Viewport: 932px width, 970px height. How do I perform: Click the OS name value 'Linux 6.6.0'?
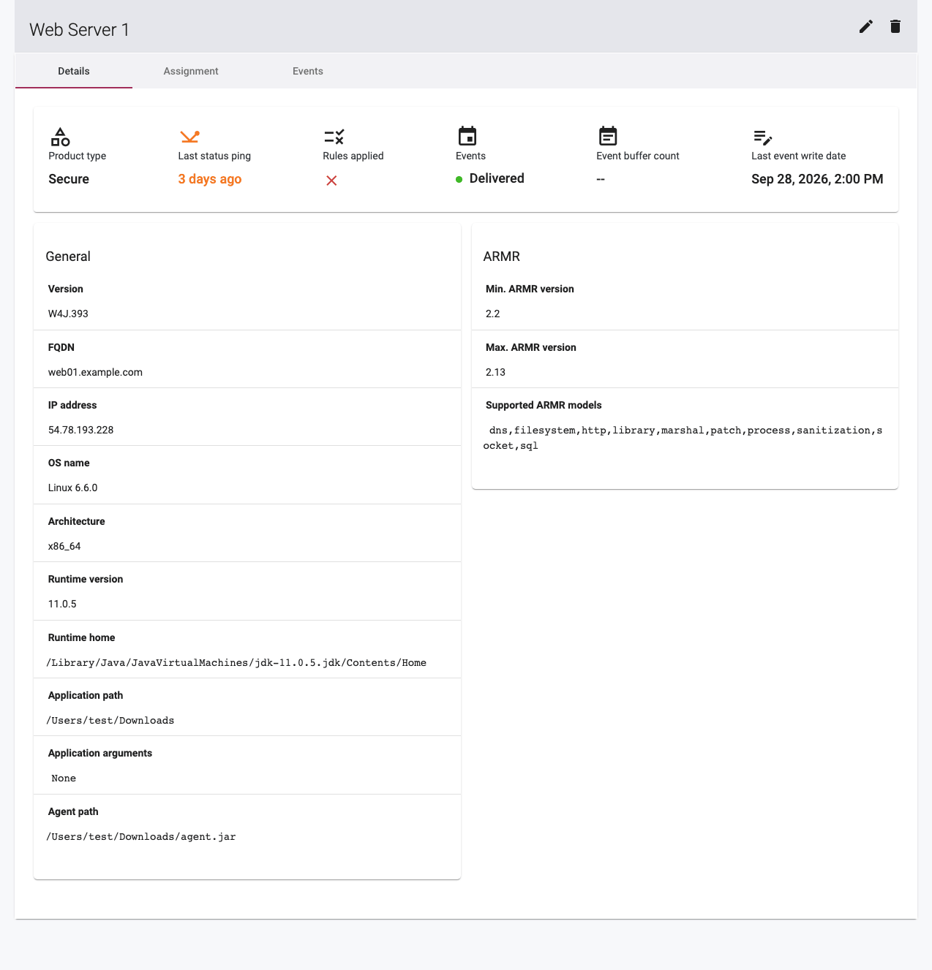(72, 488)
